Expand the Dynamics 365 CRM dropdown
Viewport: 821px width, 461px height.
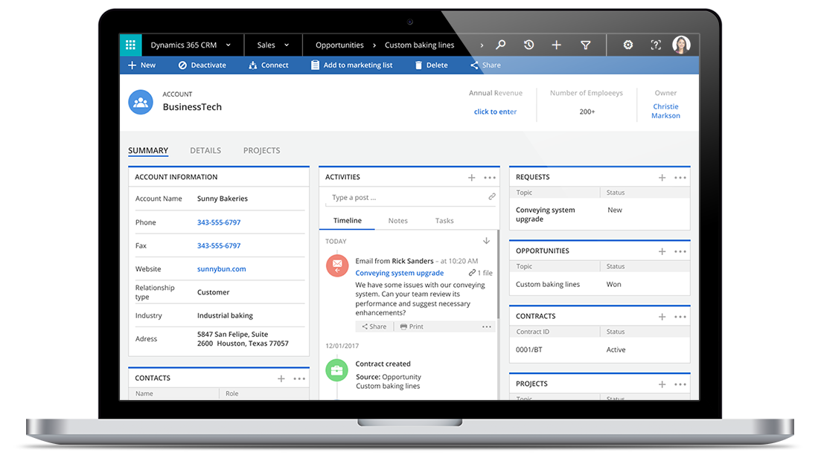click(x=229, y=45)
